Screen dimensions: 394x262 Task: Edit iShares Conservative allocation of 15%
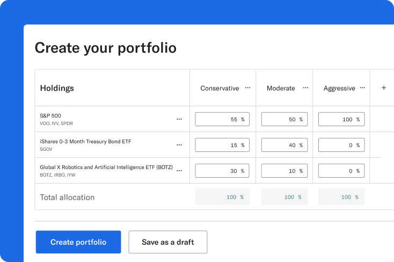pos(222,145)
